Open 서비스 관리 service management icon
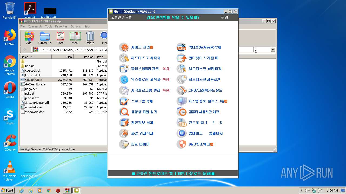346x194 pixels. [124, 47]
